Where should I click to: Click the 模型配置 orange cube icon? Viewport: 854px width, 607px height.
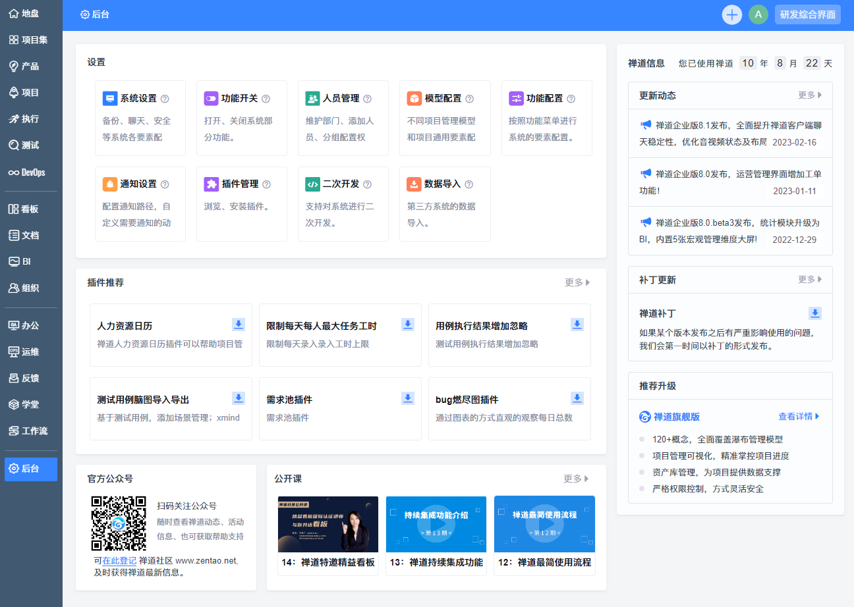pyautogui.click(x=414, y=99)
